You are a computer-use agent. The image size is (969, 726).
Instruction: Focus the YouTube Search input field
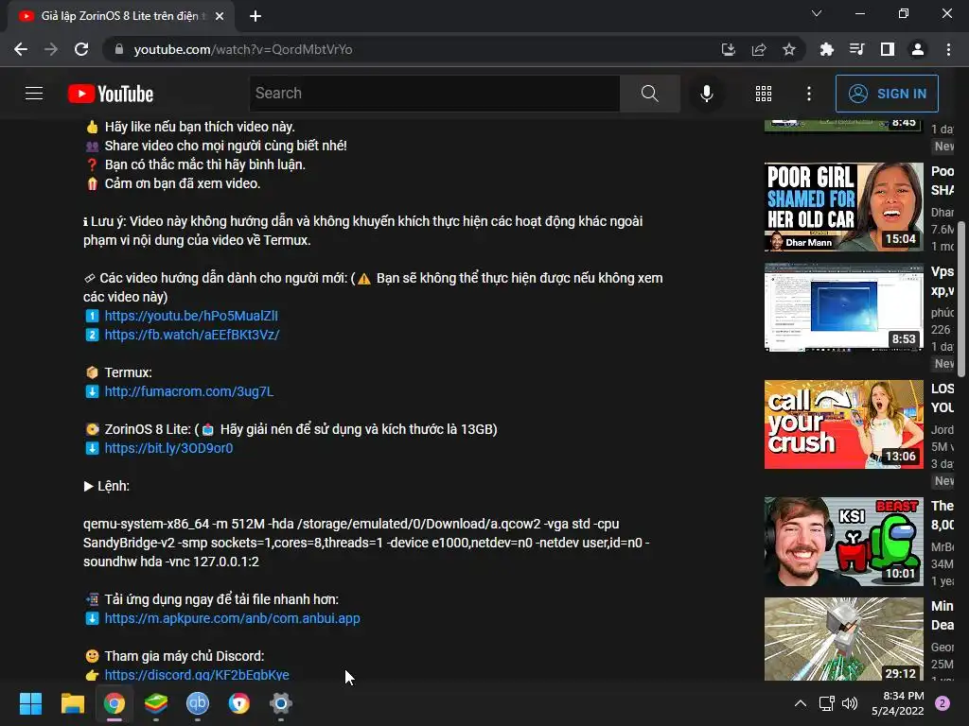434,94
